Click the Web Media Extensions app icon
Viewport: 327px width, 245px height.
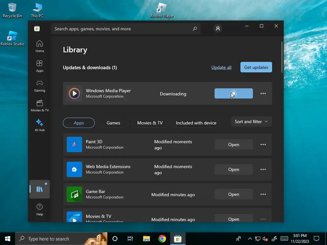pyautogui.click(x=74, y=169)
